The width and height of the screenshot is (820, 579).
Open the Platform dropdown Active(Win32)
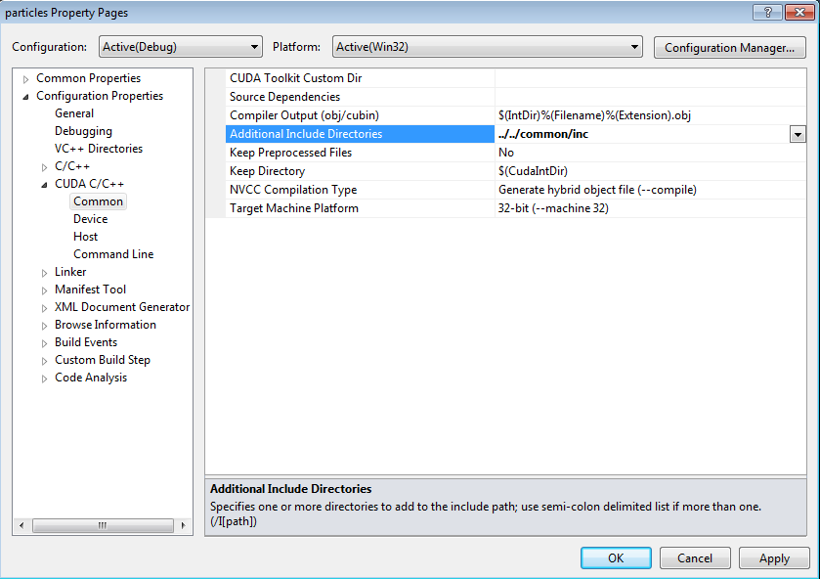(488, 47)
